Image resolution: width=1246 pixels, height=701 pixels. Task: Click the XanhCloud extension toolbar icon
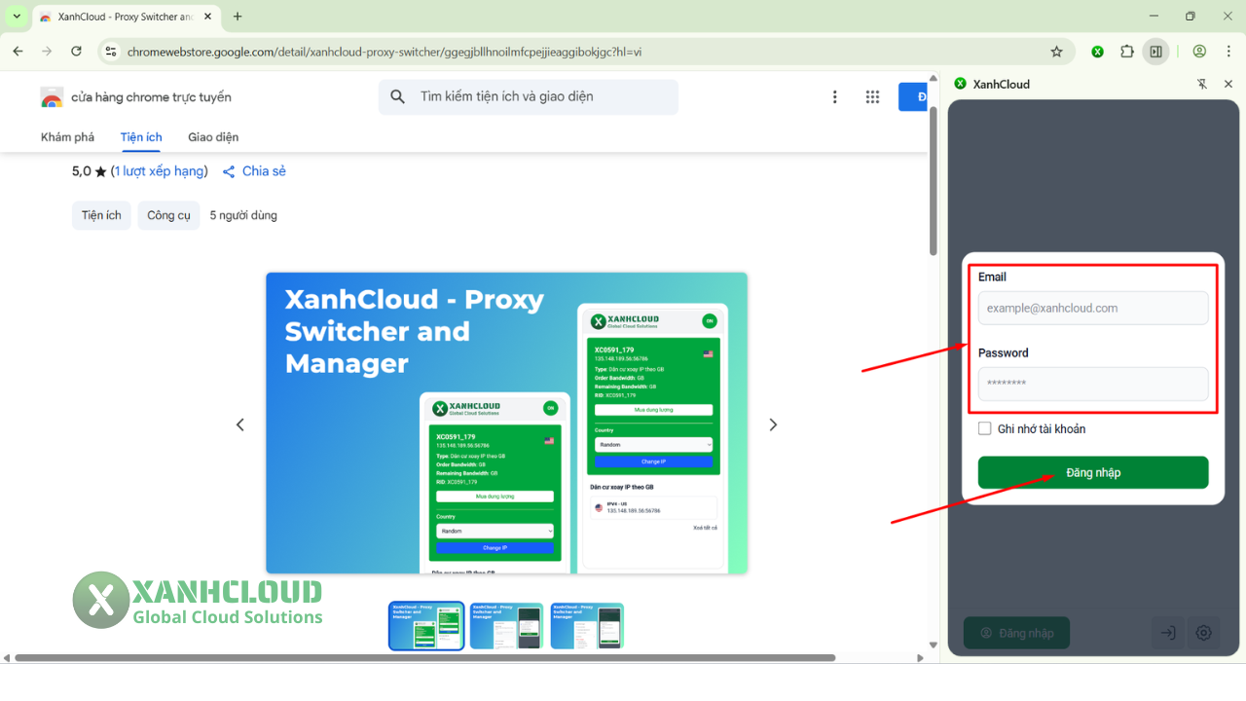click(x=1098, y=52)
